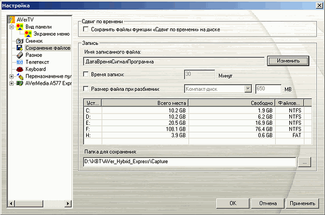The width and height of the screenshot is (325, 215).
Task: Expand the Переназначение пульта node
Action: coord(11,76)
